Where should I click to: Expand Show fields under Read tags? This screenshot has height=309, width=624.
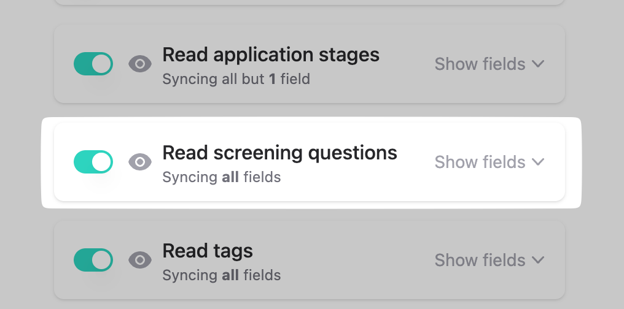pyautogui.click(x=489, y=260)
